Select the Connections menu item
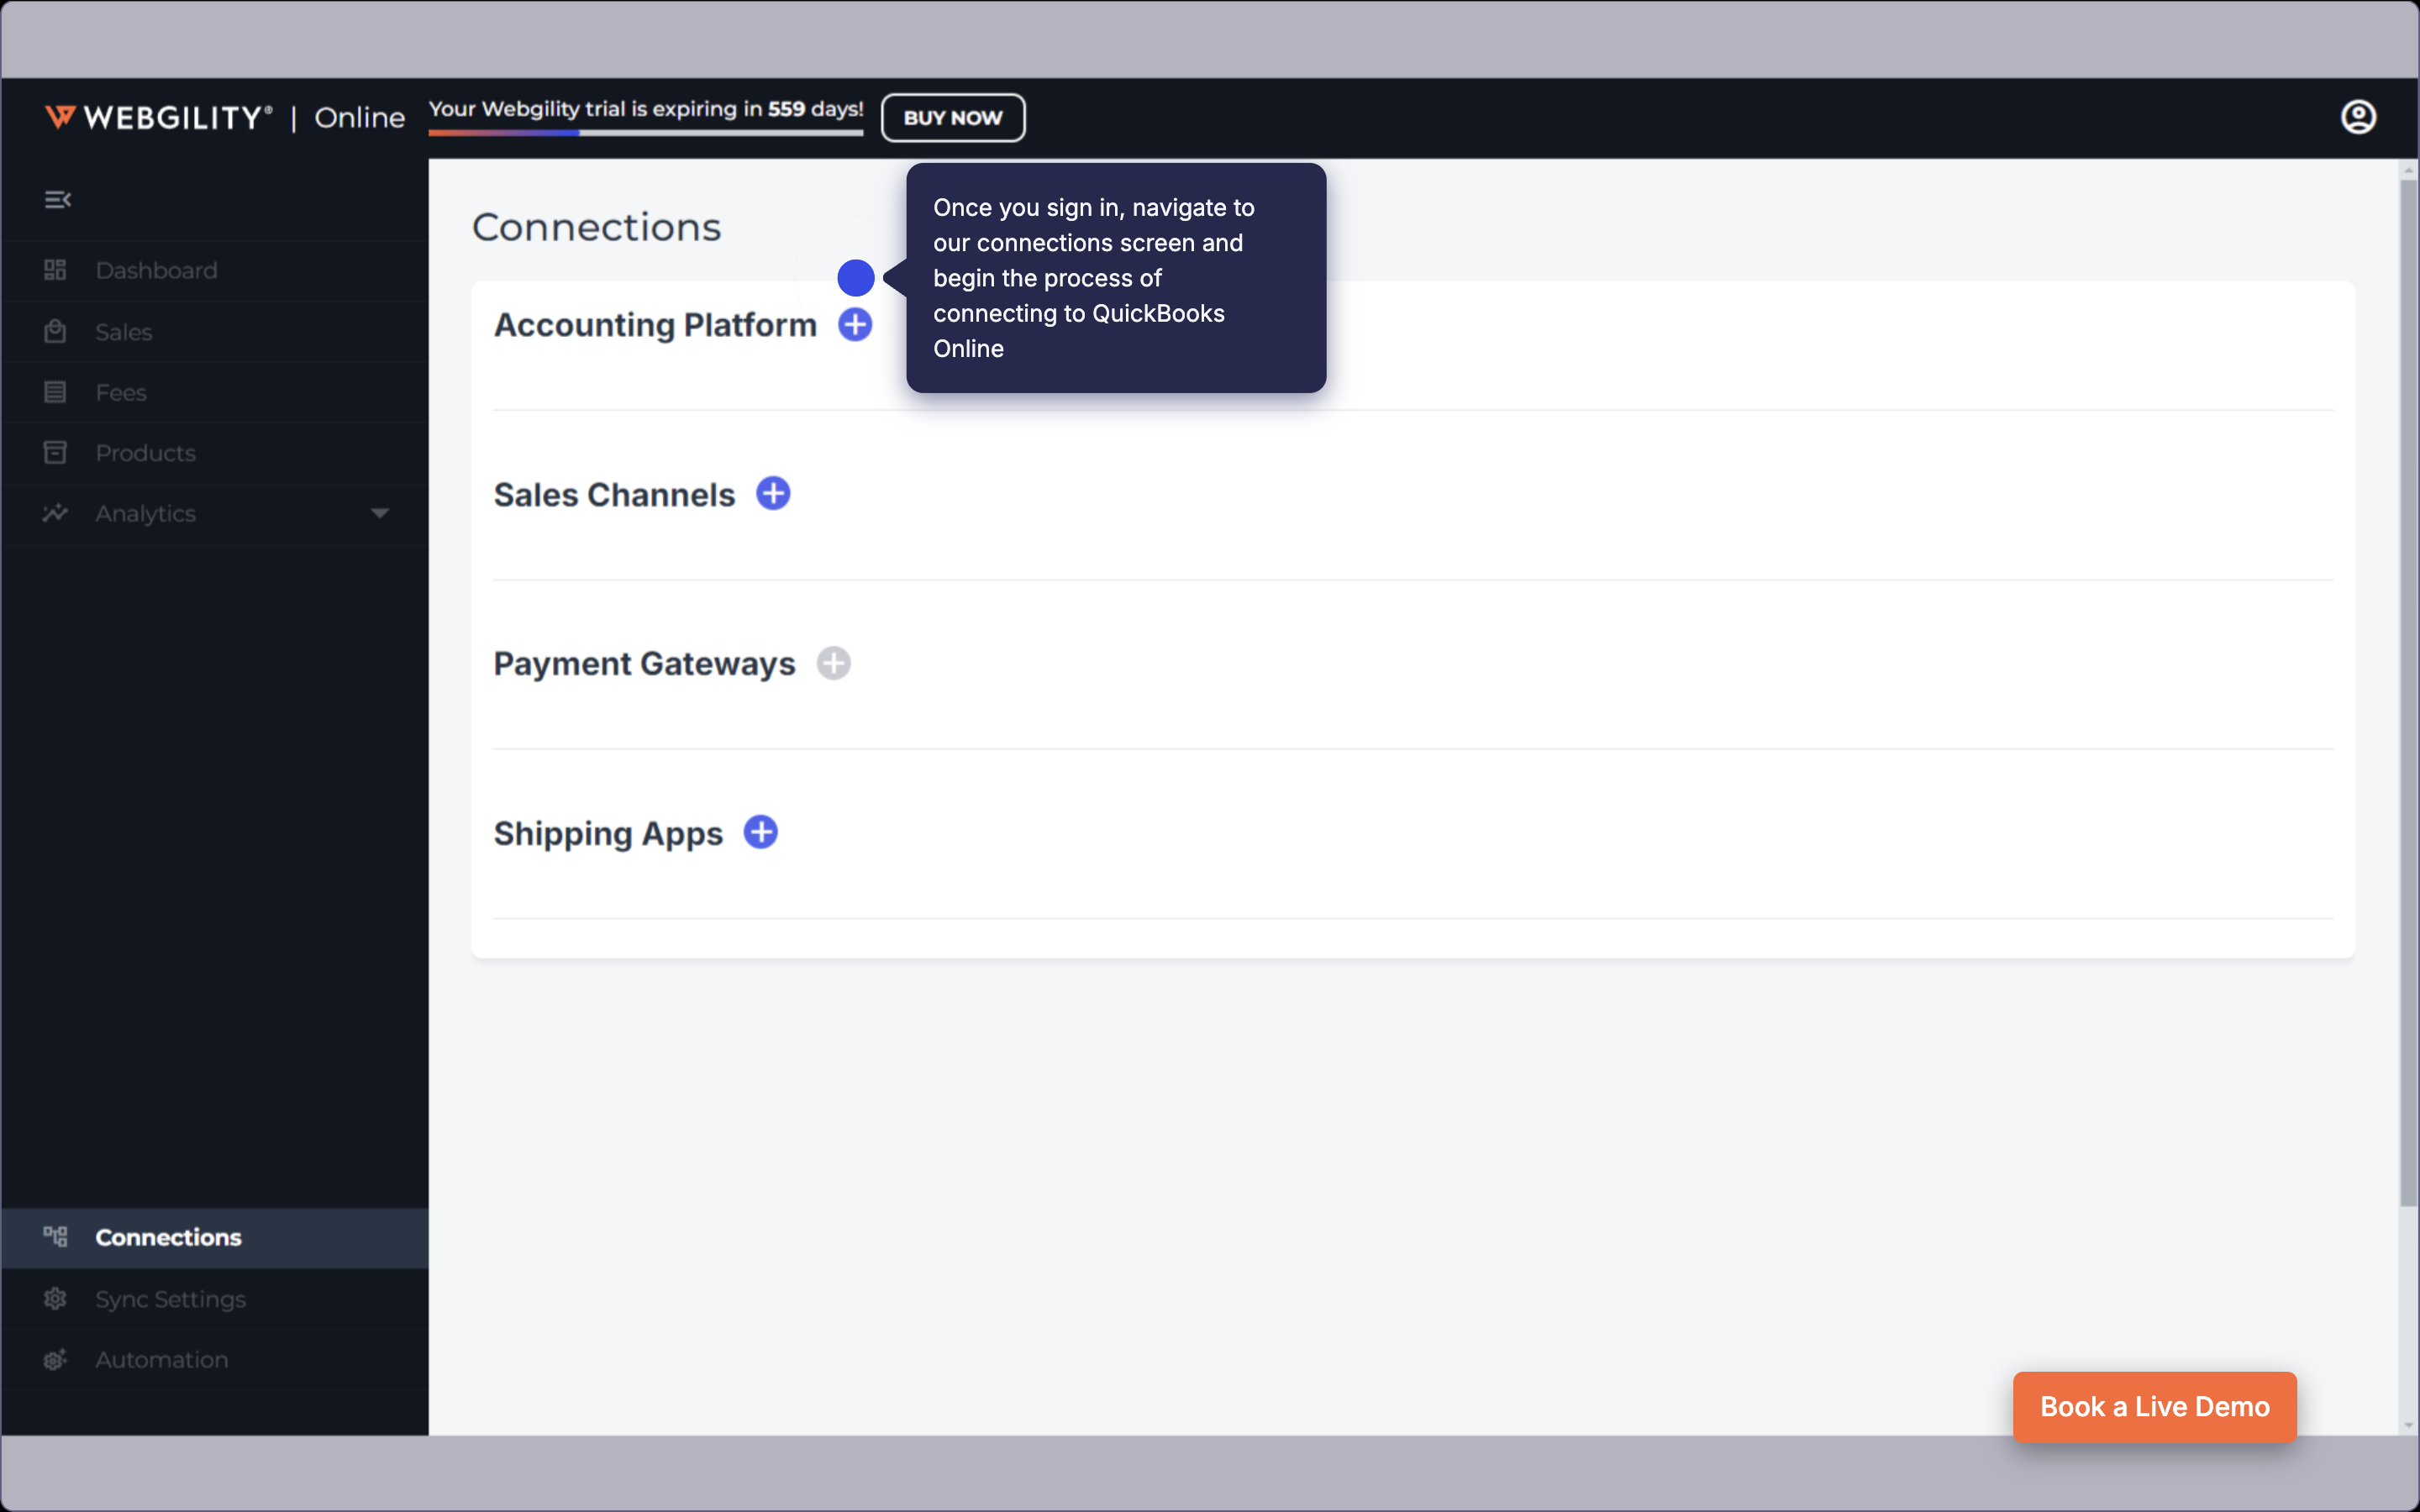This screenshot has width=2420, height=1512. (x=215, y=1238)
